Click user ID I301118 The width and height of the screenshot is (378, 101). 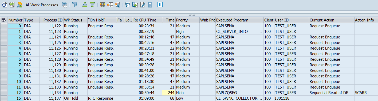point(292,98)
